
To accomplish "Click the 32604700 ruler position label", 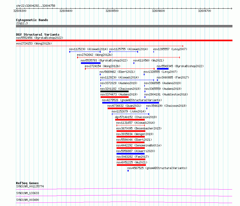I will 204,11.
